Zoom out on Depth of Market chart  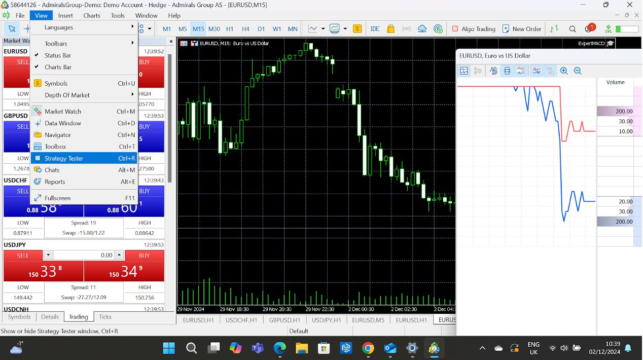[578, 71]
